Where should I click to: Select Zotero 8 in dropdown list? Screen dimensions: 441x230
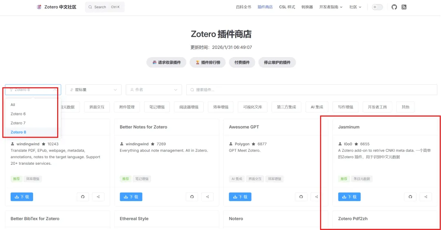point(31,132)
